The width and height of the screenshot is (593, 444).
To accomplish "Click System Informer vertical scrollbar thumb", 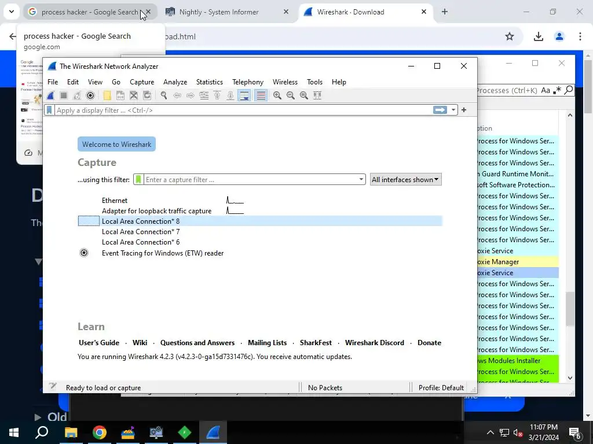I will 570,309.
